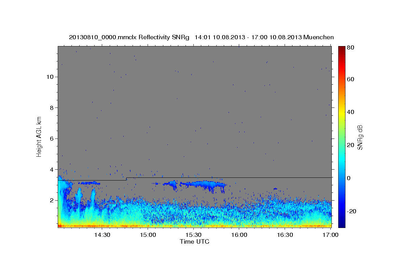Click the 17:00 time tick label
Screen dimensions: 410x273
[x=331, y=235]
